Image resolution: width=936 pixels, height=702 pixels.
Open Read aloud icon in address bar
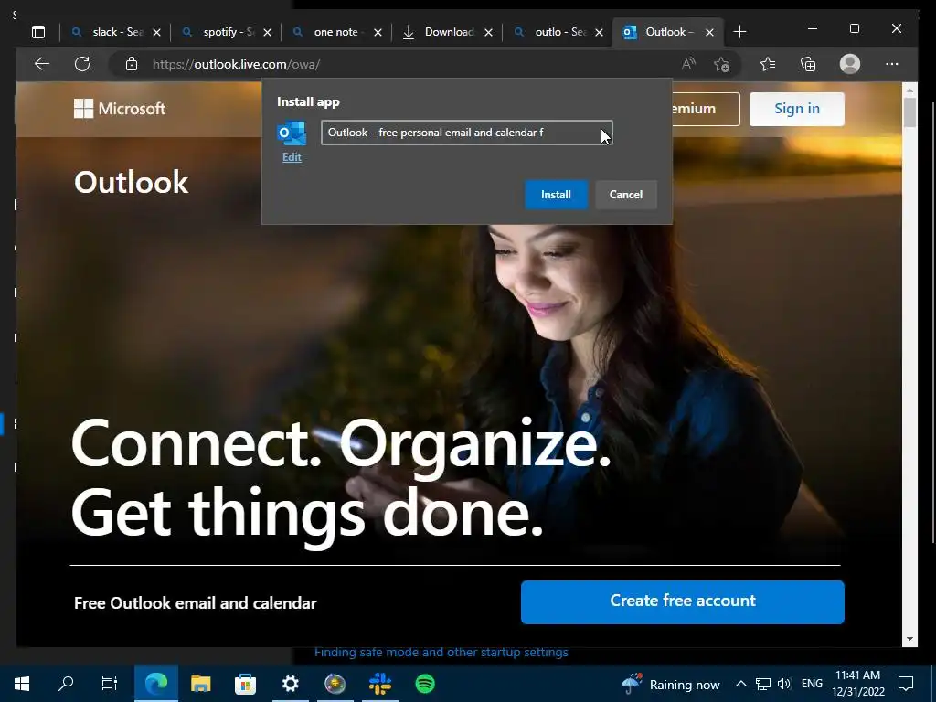tap(688, 64)
